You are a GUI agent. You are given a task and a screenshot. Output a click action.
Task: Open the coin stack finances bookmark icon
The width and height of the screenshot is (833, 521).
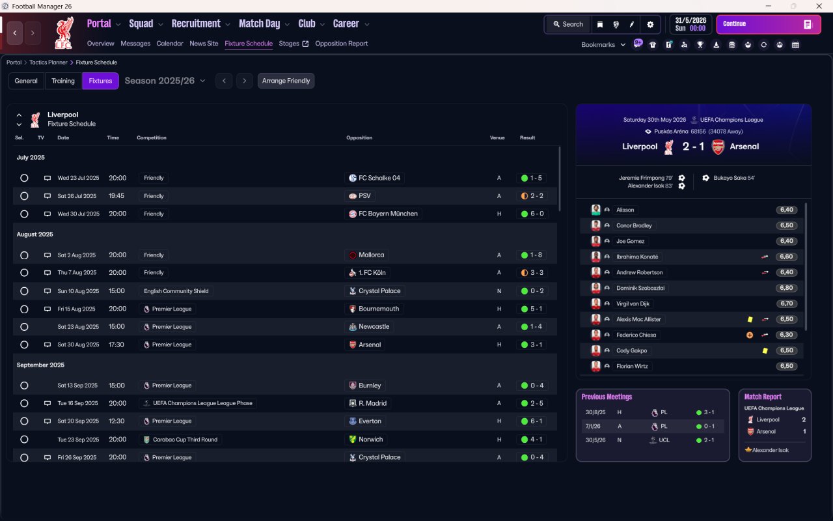(731, 45)
